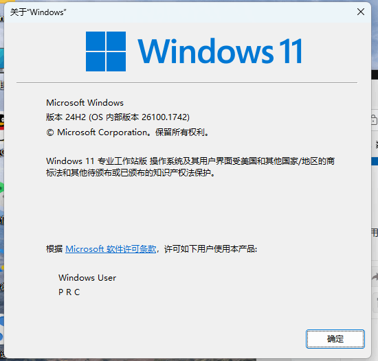This screenshot has height=361, width=378.
Task: Click the © copyright symbol
Action: [50, 132]
